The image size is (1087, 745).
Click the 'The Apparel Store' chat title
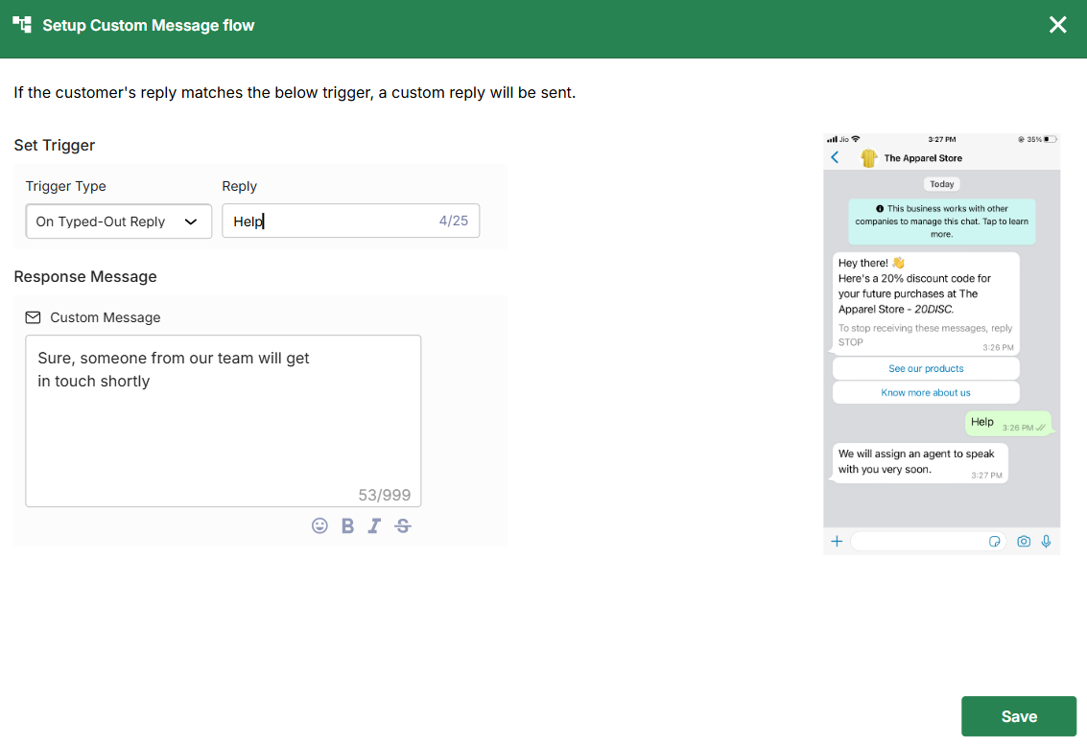click(x=923, y=158)
